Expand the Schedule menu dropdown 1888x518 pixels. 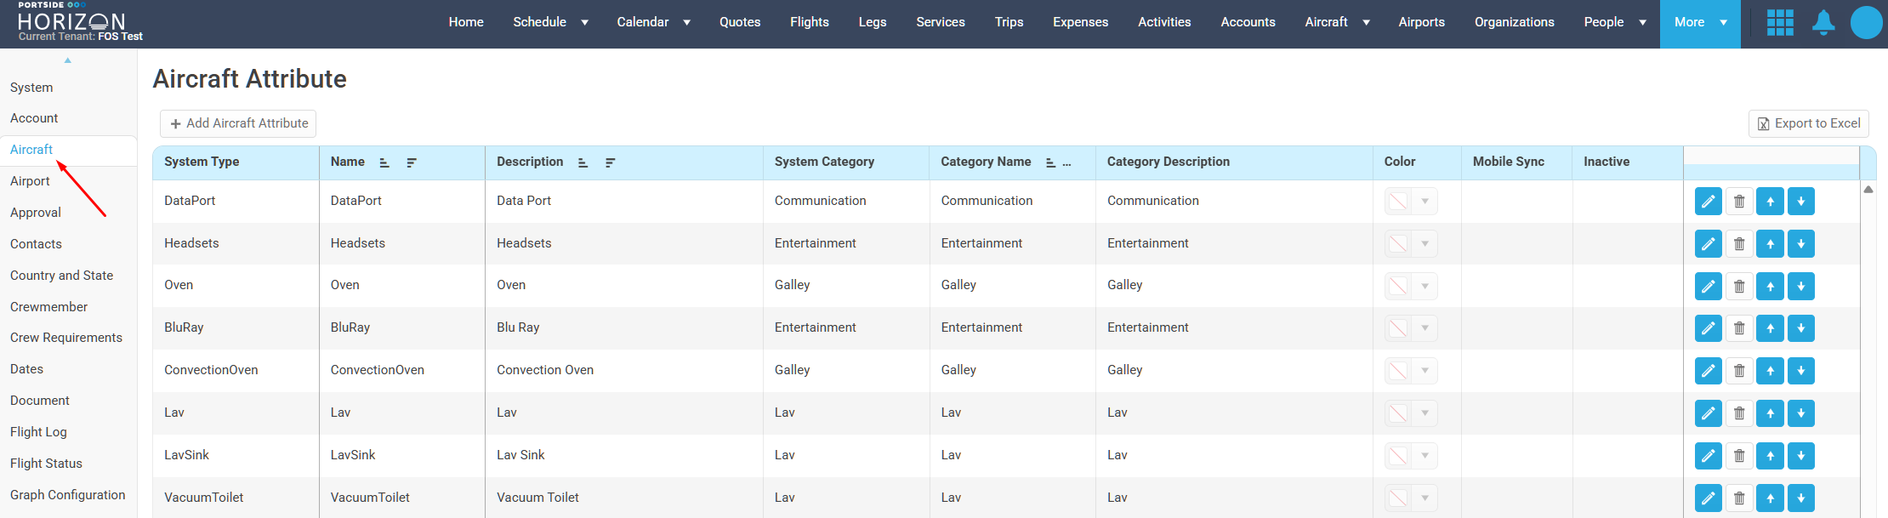pyautogui.click(x=584, y=23)
